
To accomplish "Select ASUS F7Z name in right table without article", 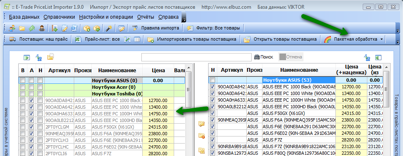I will coord(299,139).
